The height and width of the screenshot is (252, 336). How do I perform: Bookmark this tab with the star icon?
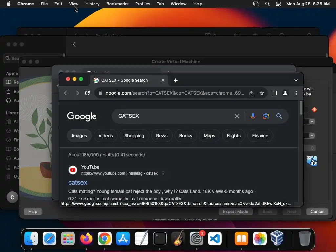tap(262, 93)
